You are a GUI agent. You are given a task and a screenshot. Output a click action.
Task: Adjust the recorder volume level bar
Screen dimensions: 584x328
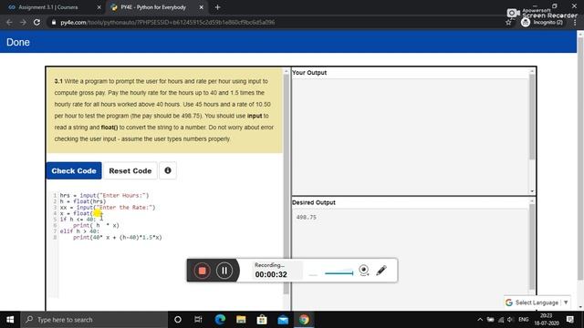point(339,273)
